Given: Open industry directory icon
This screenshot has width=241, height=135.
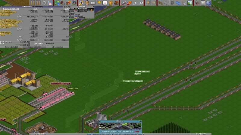Looking at the screenshot, I should point(116,3).
